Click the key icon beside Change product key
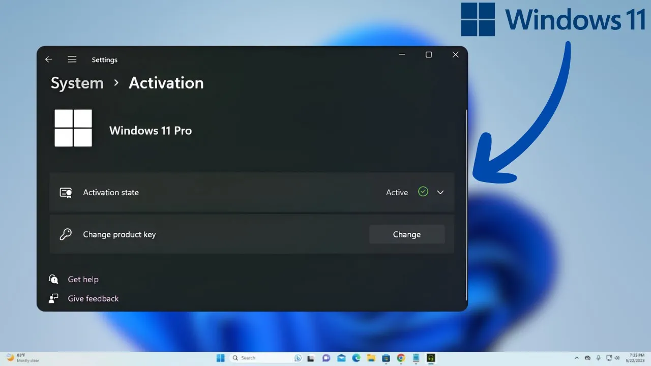651x366 pixels. [66, 234]
